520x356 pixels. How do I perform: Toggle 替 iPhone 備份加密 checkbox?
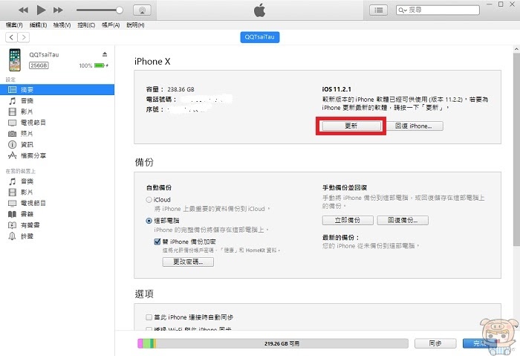pos(157,242)
